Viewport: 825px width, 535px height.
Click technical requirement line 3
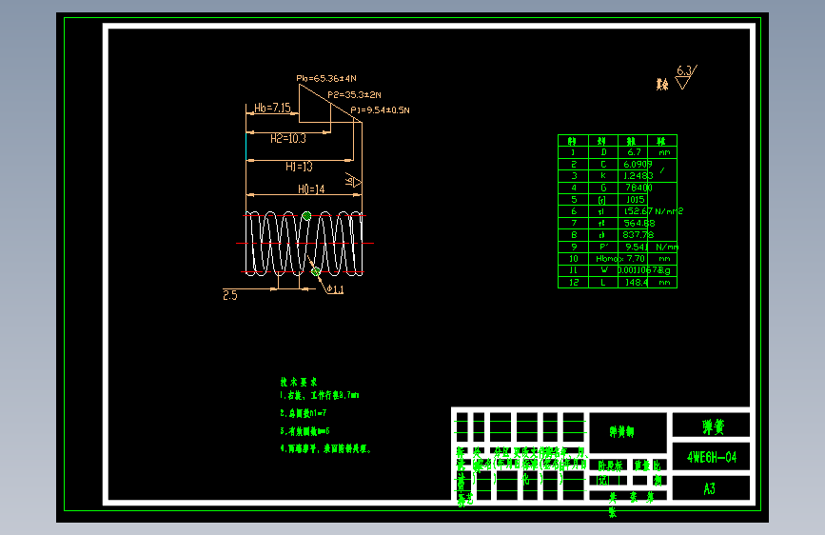[x=305, y=431]
